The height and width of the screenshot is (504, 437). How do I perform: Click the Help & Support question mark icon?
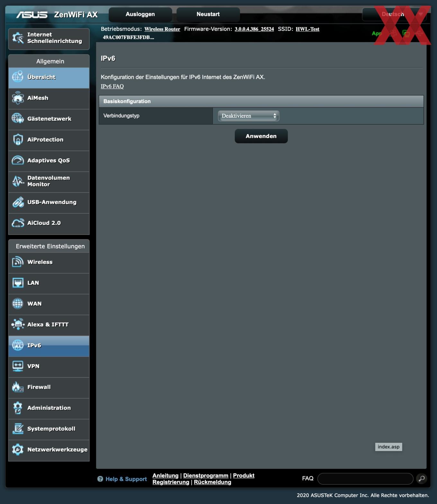point(100,479)
